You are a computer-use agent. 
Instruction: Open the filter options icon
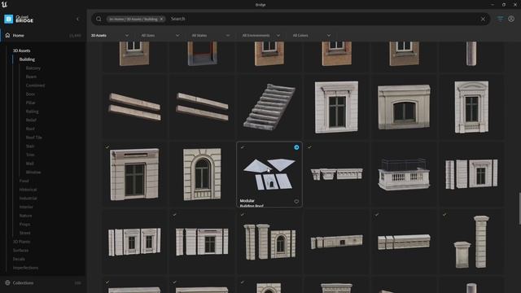pos(500,19)
